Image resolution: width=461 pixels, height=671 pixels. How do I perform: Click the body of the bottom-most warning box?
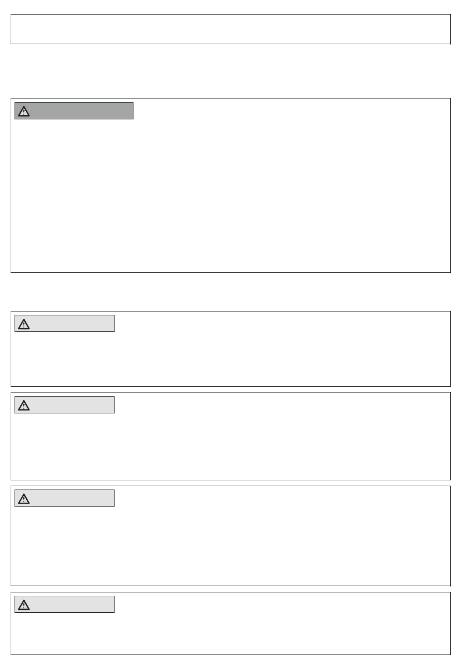click(230, 633)
